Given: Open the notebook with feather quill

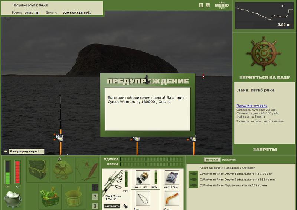Looking at the screenshot, I should (x=87, y=169).
